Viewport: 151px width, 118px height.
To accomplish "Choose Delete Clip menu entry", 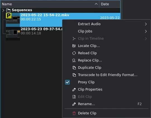I will tap(107, 113).
